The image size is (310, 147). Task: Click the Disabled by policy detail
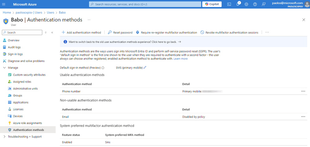[x=194, y=117]
